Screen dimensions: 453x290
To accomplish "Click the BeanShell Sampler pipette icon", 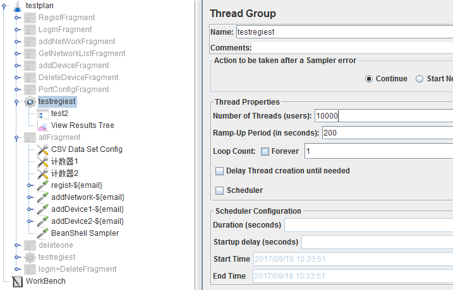I will [42, 233].
